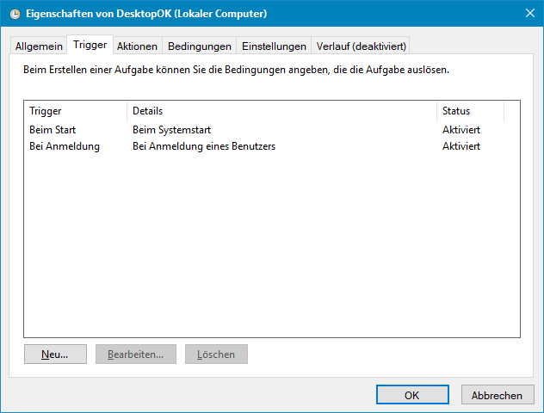The width and height of the screenshot is (544, 413).
Task: Switch to the Allgemein tab
Action: [x=39, y=46]
